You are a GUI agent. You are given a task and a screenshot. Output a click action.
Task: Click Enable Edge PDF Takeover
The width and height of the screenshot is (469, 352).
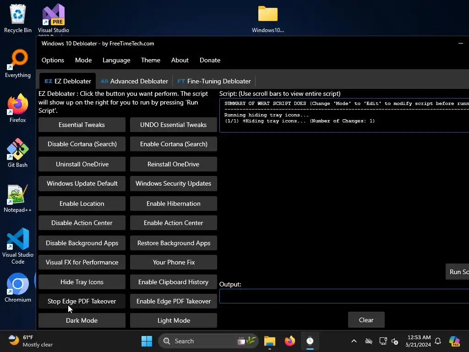173,301
